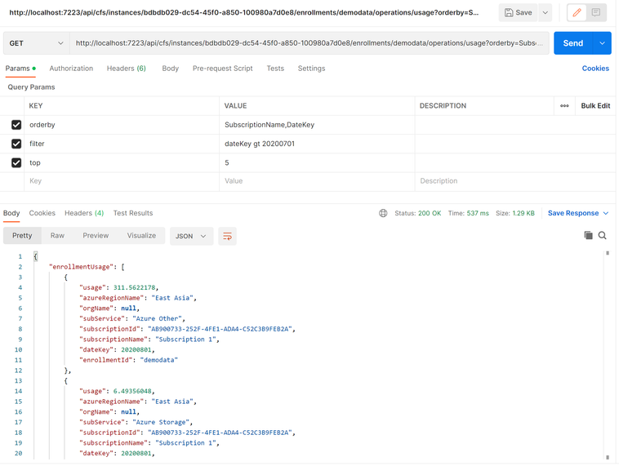This screenshot has width=619, height=466.
Task: Click the filter key cell
Action: click(x=122, y=144)
